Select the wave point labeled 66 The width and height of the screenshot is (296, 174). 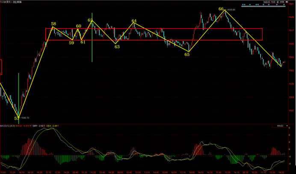click(221, 9)
